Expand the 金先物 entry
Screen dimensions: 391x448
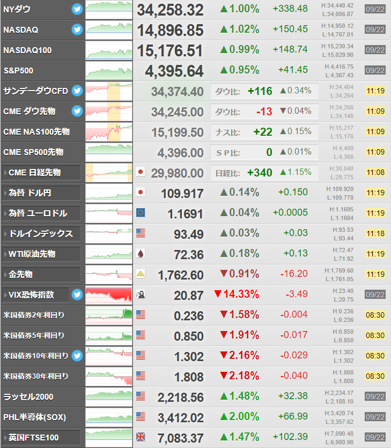coord(41,275)
